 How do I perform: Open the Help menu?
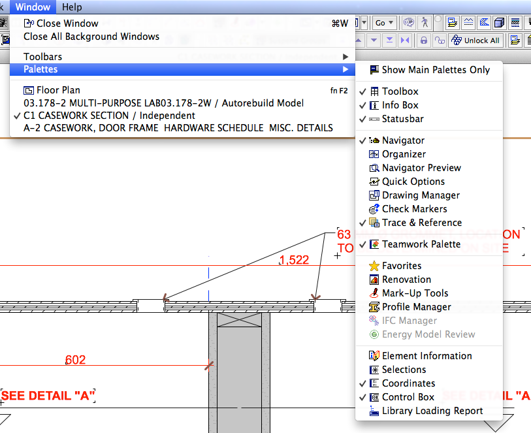72,7
